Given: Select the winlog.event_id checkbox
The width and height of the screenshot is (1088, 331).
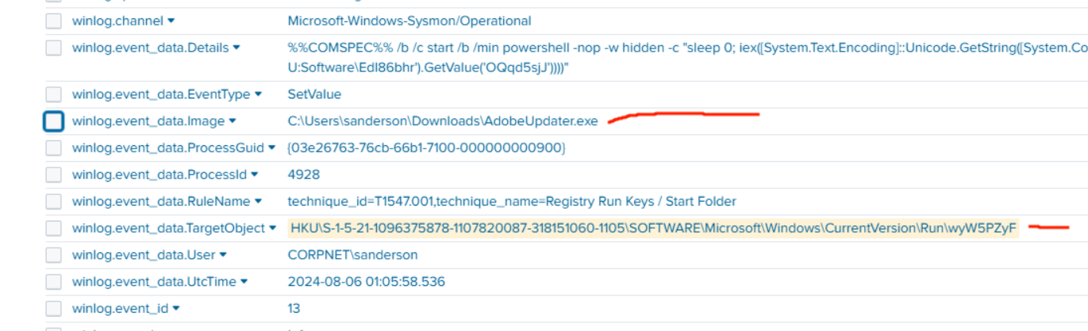Looking at the screenshot, I should [x=53, y=308].
